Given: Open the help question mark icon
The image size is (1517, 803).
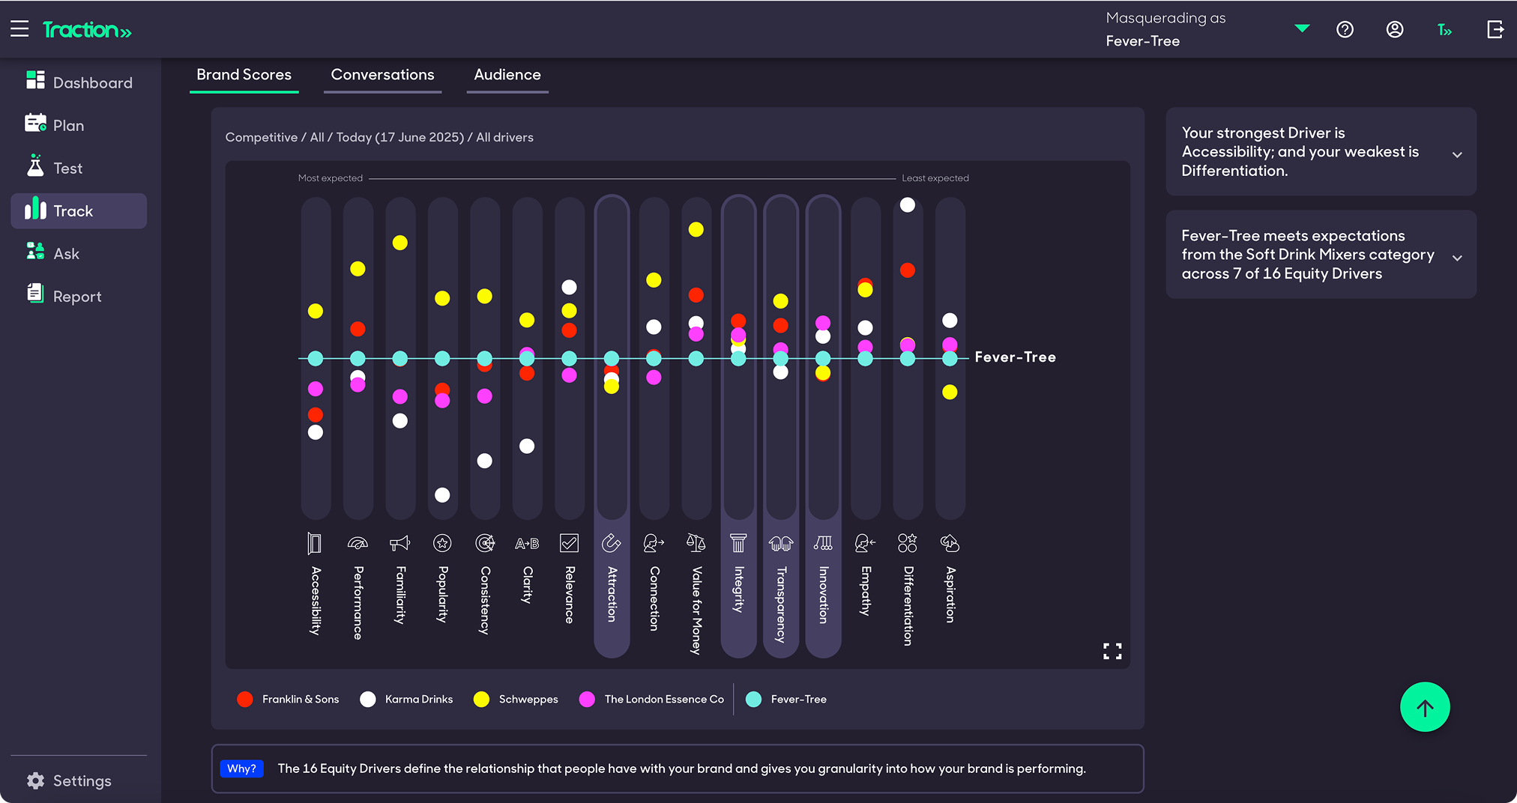Looking at the screenshot, I should [x=1345, y=29].
